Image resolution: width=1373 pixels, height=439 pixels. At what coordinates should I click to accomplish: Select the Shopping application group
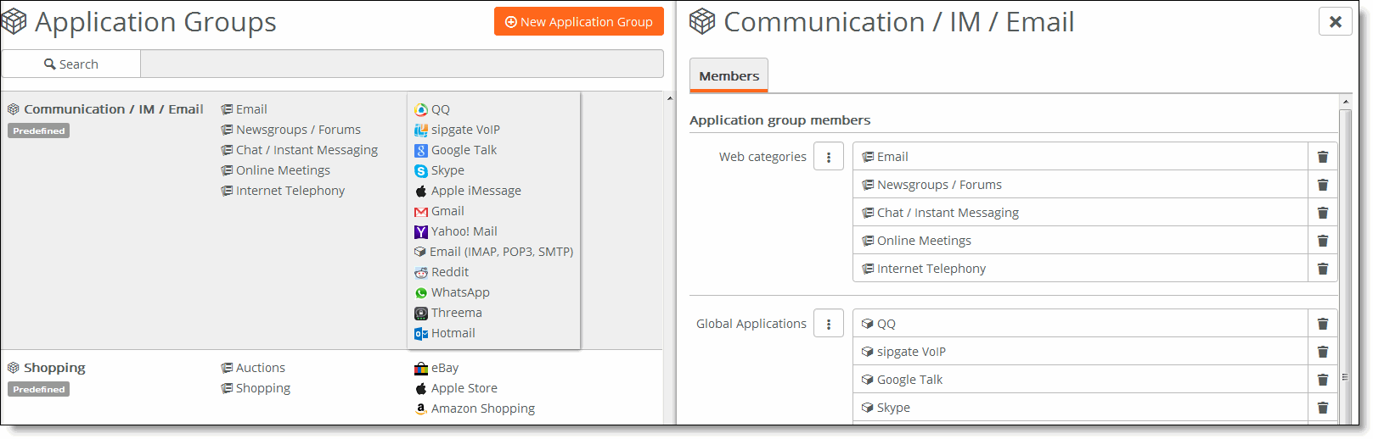[54, 368]
